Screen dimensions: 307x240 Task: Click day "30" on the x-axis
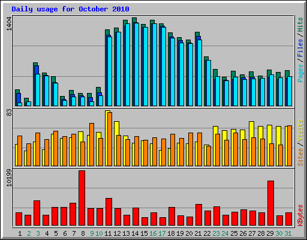click(x=279, y=233)
